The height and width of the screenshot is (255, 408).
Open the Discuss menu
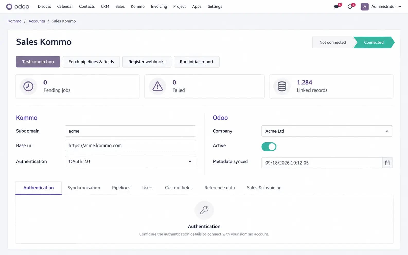click(44, 7)
